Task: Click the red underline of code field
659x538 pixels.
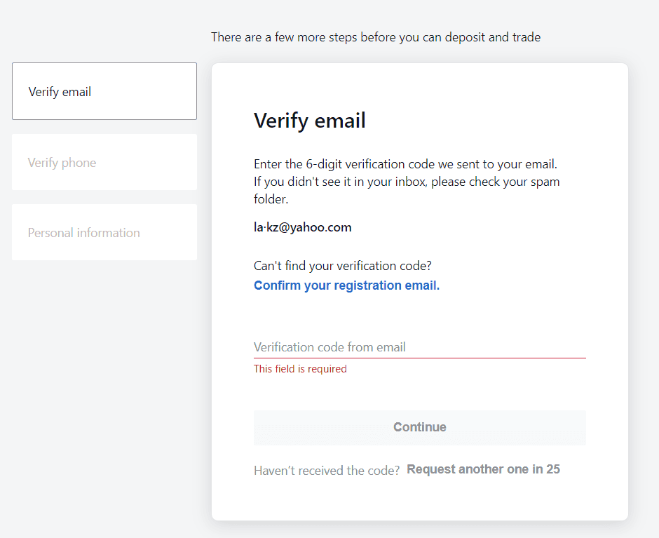Action: pyautogui.click(x=419, y=358)
